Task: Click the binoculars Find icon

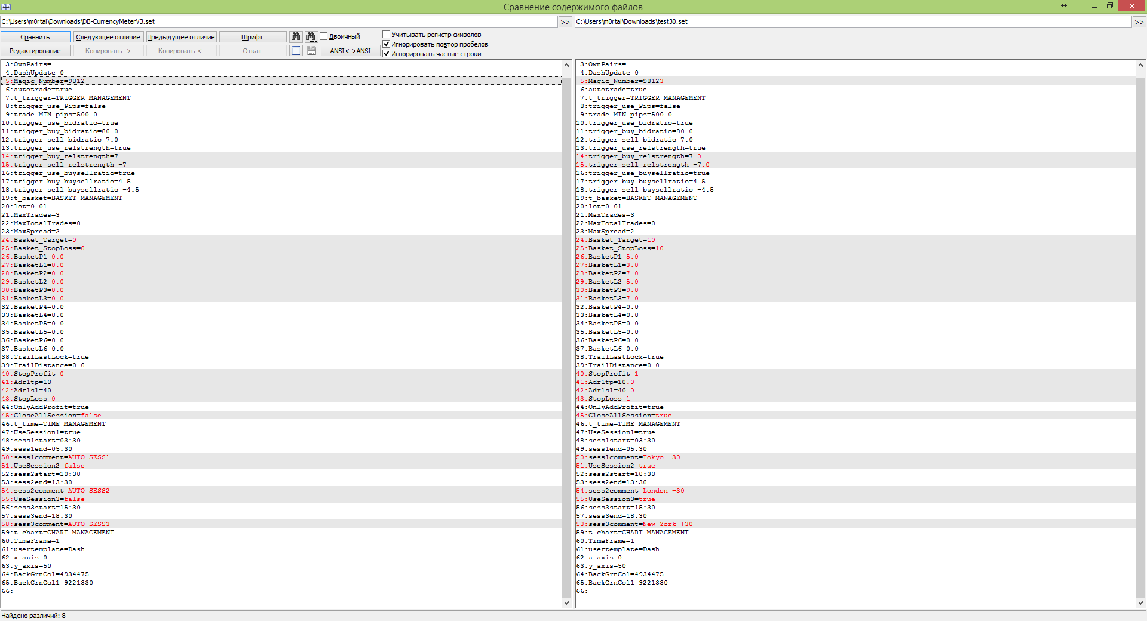Action: tap(296, 37)
